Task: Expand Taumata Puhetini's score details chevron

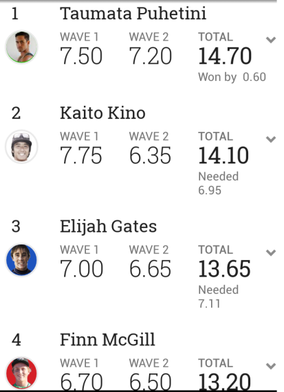Action: [271, 40]
